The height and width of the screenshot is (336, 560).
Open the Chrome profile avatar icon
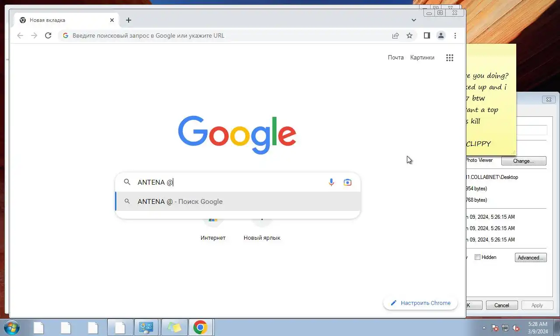tap(441, 35)
